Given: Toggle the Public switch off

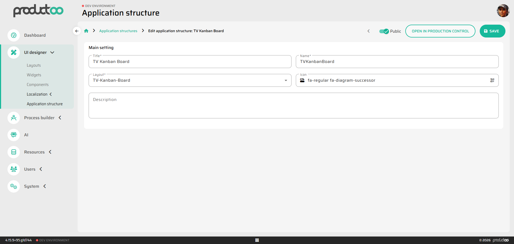Looking at the screenshot, I should coord(384,31).
